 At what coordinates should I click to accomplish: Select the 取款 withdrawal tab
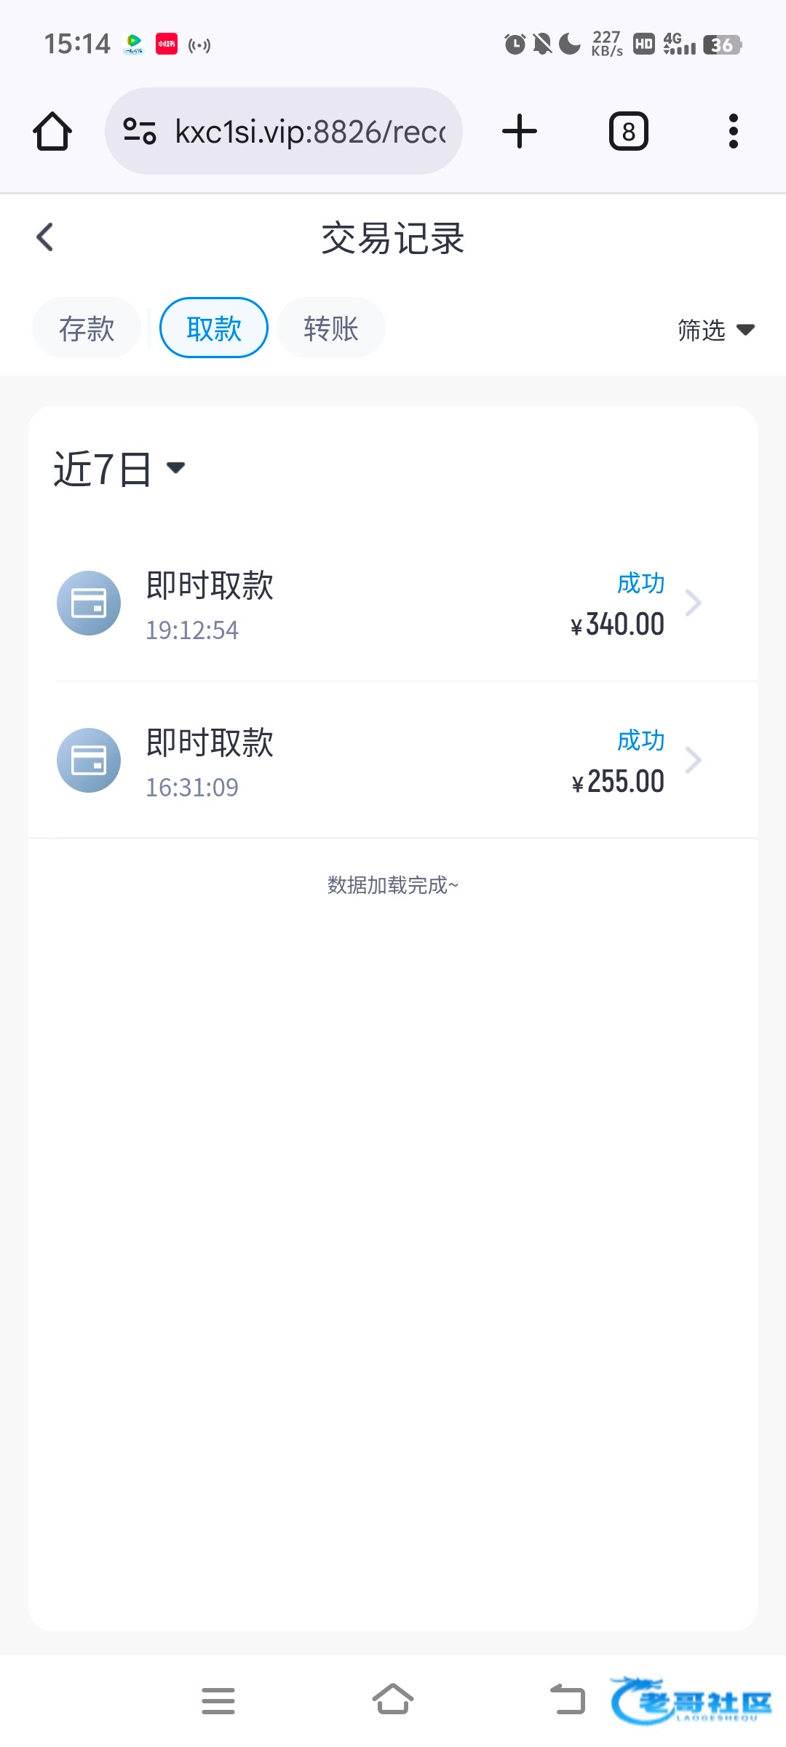pyautogui.click(x=214, y=328)
